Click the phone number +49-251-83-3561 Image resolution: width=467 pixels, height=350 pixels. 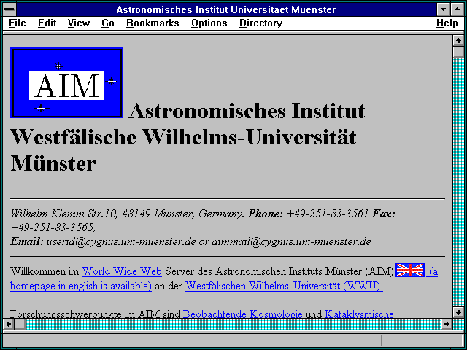pyautogui.click(x=328, y=214)
